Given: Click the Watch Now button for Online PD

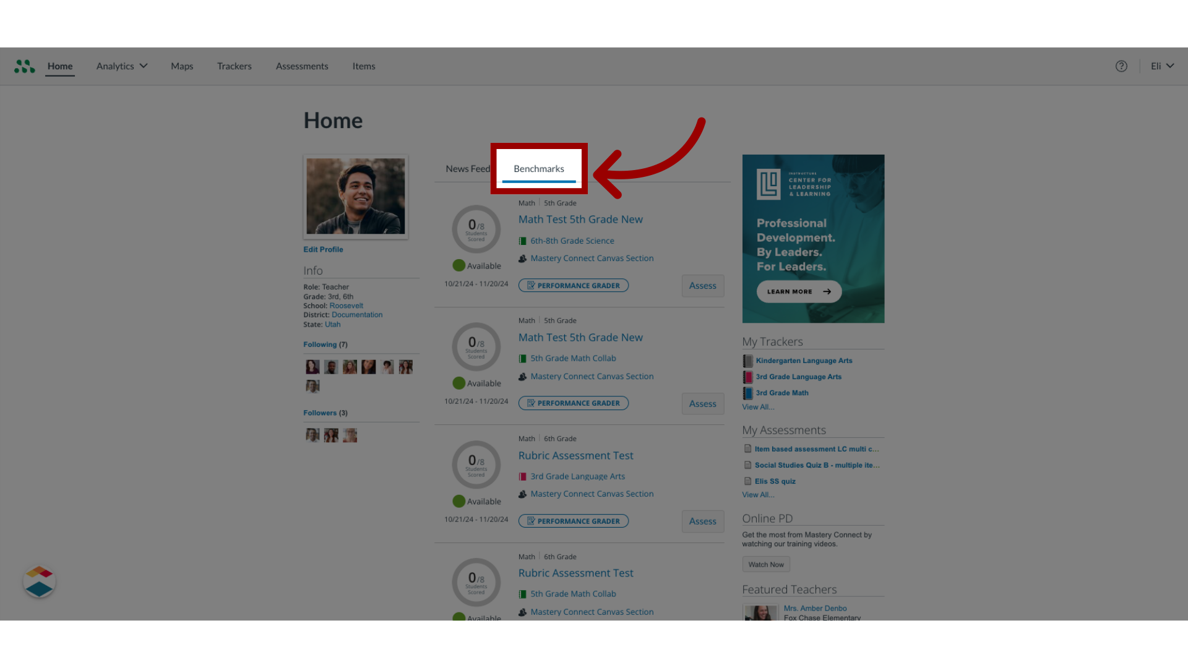Looking at the screenshot, I should [765, 563].
